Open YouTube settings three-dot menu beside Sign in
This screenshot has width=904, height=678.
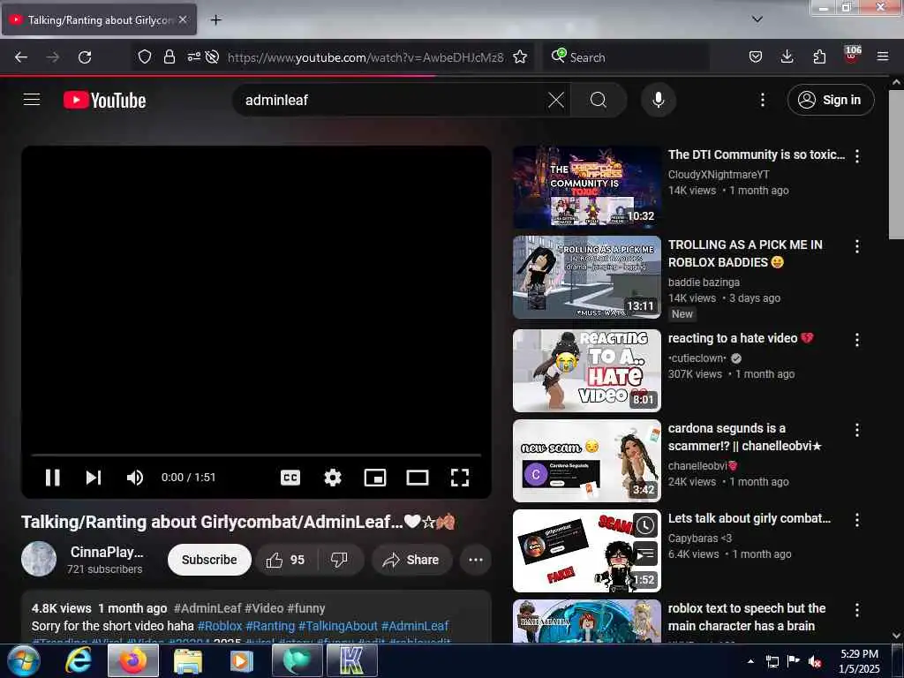762,101
